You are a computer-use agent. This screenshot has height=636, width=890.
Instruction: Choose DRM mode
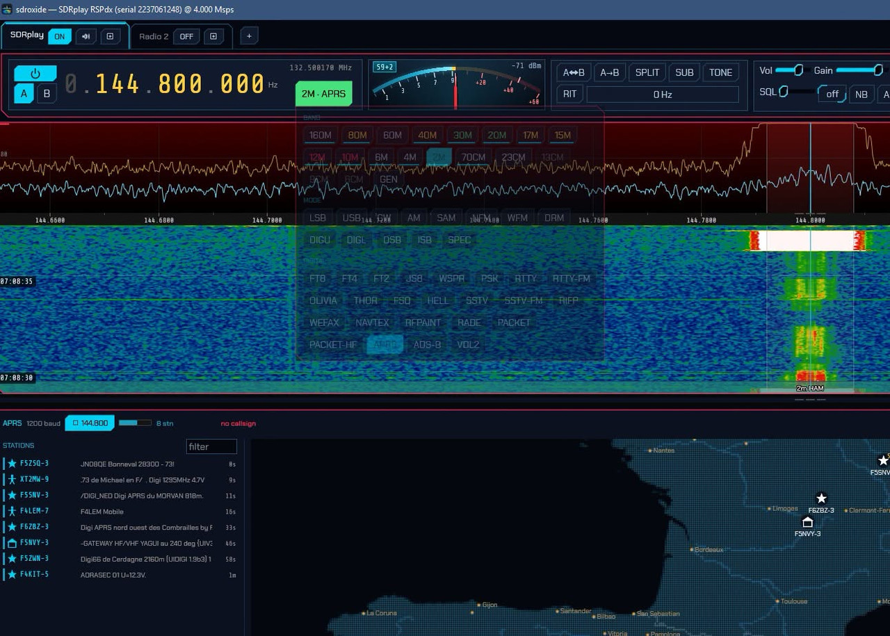click(554, 218)
